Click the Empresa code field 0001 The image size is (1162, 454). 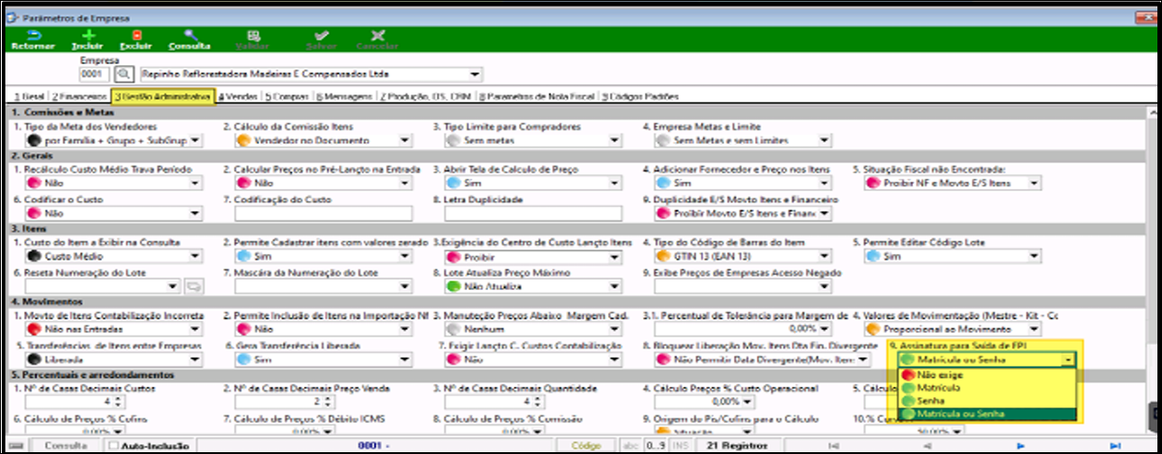[x=96, y=74]
